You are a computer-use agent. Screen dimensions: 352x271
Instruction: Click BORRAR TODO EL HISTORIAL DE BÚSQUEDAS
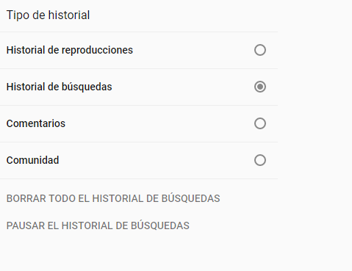click(x=113, y=198)
